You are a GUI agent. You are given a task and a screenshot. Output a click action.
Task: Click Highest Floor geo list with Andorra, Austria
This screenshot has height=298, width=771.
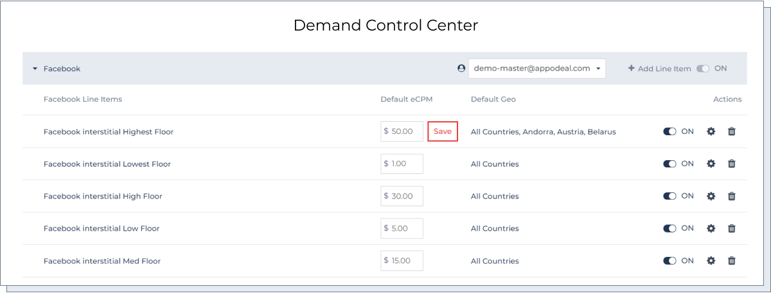pyautogui.click(x=543, y=132)
